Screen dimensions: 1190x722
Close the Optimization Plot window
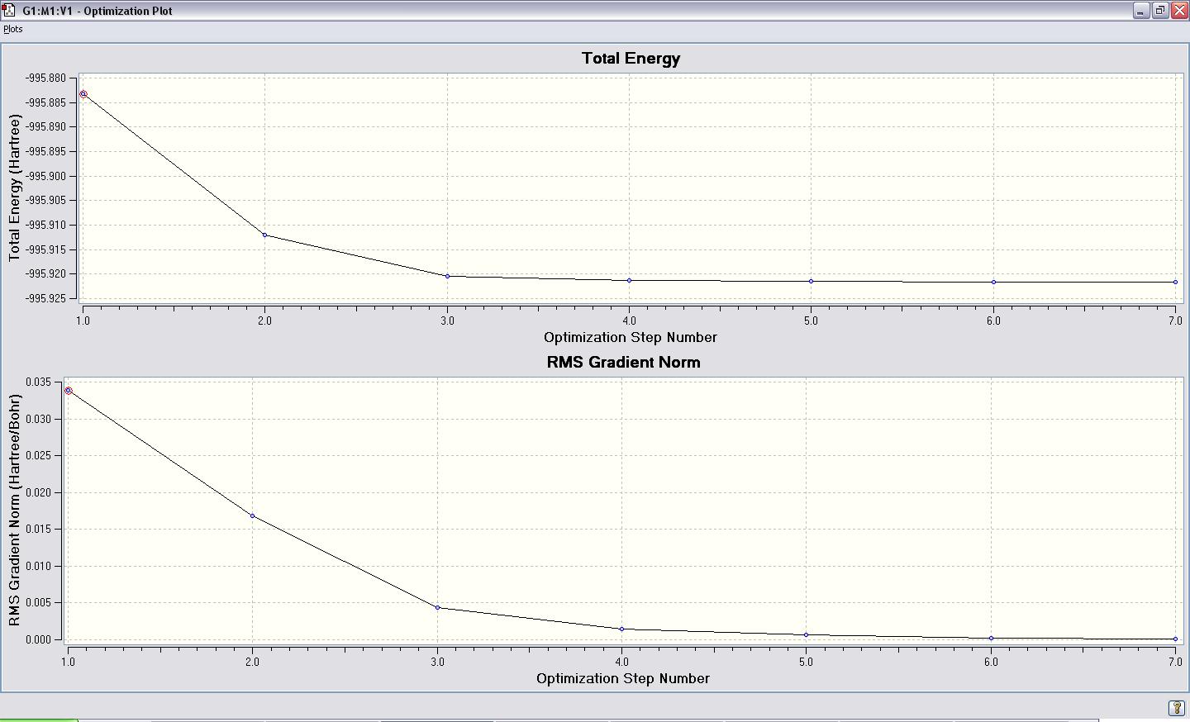(1178, 11)
